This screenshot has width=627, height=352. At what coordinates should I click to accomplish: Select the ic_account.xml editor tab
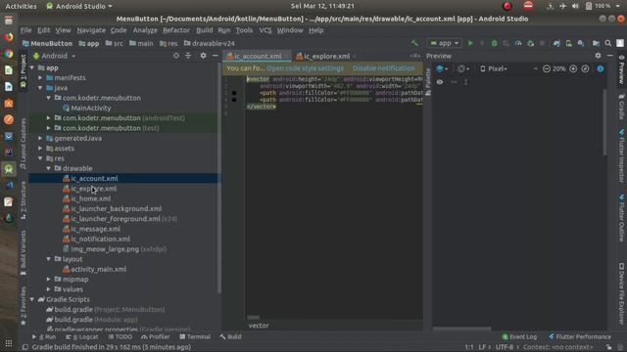257,57
